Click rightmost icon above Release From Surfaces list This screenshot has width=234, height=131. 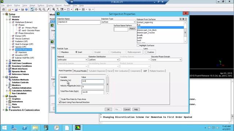[x=186, y=19]
